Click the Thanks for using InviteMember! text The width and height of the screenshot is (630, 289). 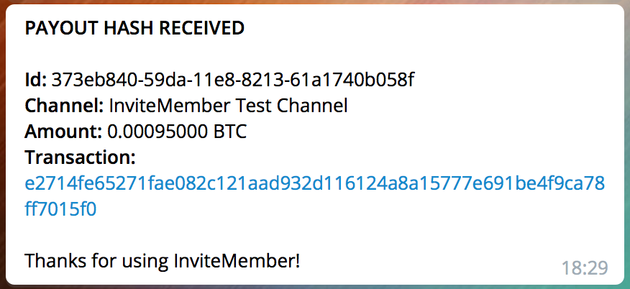pos(163,261)
